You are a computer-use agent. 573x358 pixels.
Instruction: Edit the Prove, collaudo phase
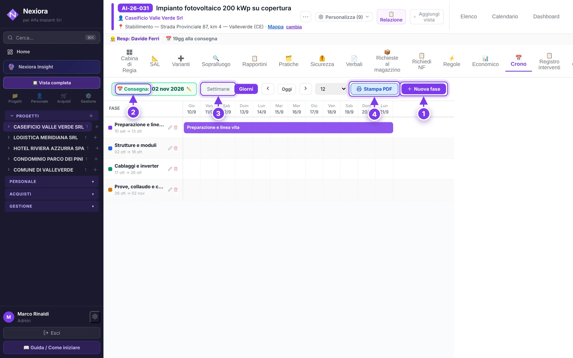(x=170, y=190)
